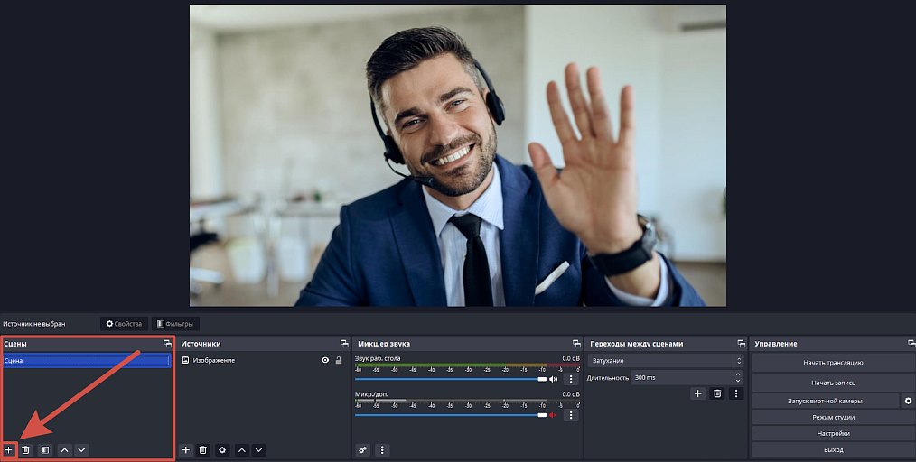
Task: Open Звук раб. стола three-dot options menu
Action: [571, 379]
